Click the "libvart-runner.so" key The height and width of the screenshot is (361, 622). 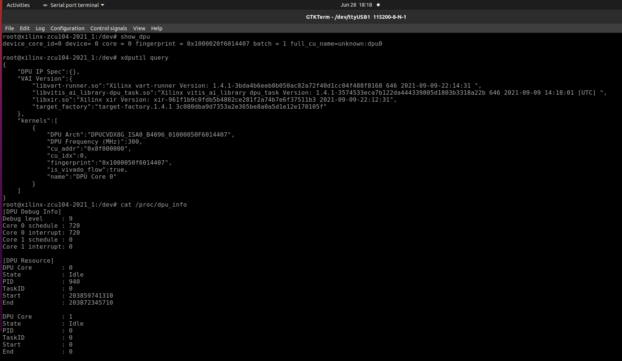(x=67, y=86)
